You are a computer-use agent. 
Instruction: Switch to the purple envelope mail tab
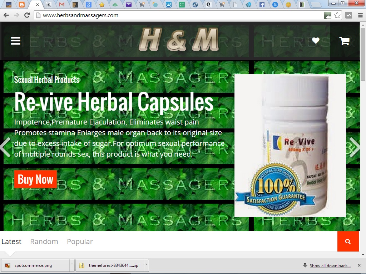pyautogui.click(x=129, y=4)
